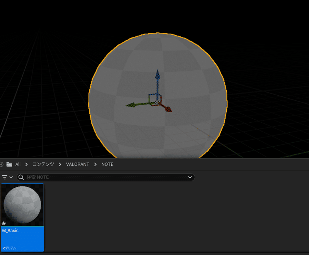Viewport: 309px width, 255px height.
Task: Go to the コンテンツ folder breadcrumb
Action: pyautogui.click(x=43, y=164)
